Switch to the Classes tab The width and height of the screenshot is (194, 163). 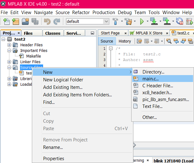(53, 33)
